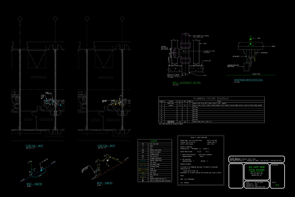Click the lavatory sink symbol in heater detail
This screenshot has height=197, width=295.
coord(250,45)
